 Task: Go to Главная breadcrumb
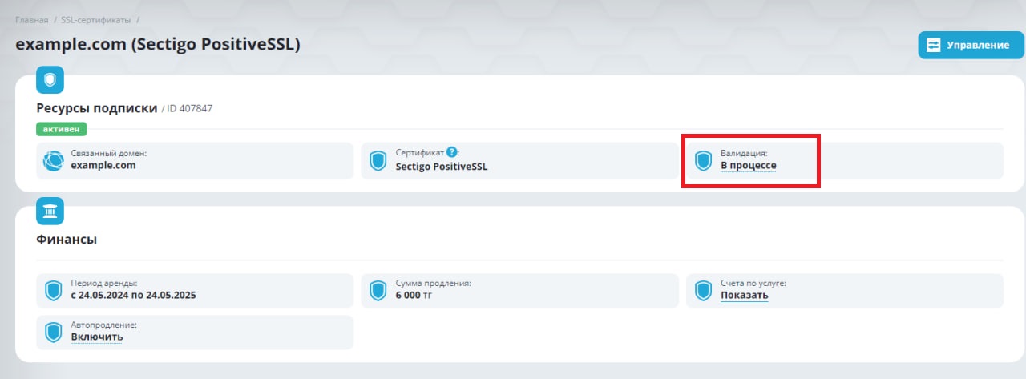click(x=32, y=18)
